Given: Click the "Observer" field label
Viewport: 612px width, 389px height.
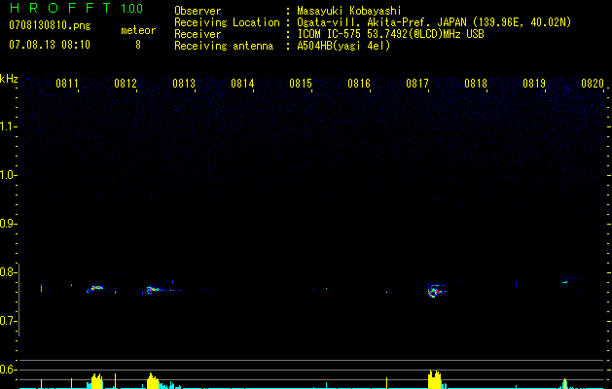Looking at the screenshot, I should click(x=198, y=11).
